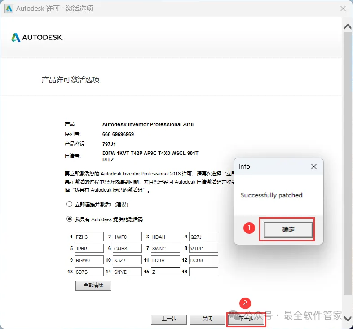Click the 全部清除 button
Viewport: 353px width, 329px height.
click(93, 285)
